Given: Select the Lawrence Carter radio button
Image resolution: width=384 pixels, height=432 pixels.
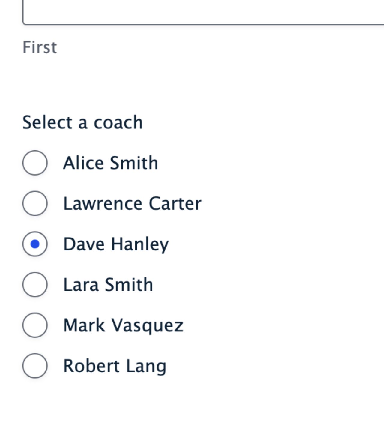Looking at the screenshot, I should [x=35, y=203].
